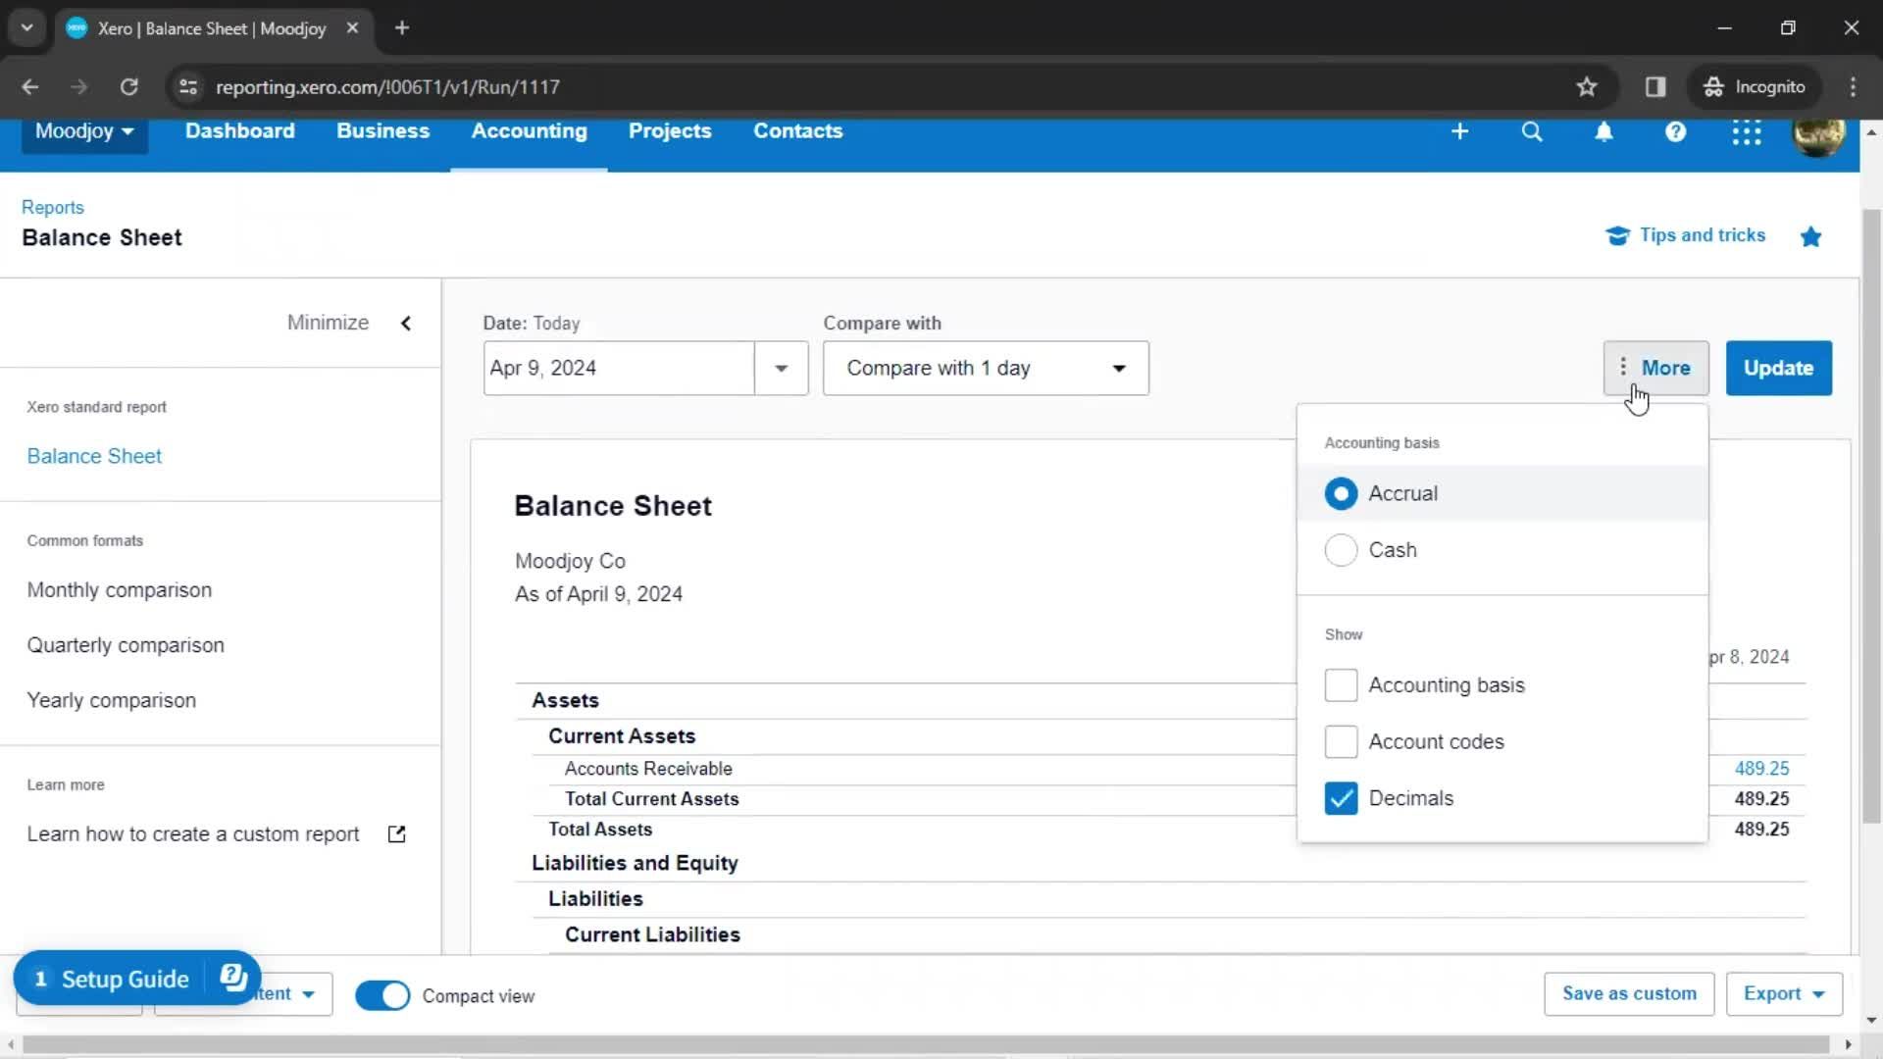Click the Incognito indicator icon
This screenshot has width=1883, height=1059.
coord(1756,86)
